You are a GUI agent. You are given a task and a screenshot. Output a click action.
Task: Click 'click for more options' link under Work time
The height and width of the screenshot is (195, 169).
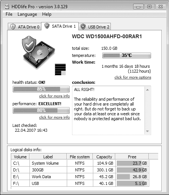coord(133,77)
